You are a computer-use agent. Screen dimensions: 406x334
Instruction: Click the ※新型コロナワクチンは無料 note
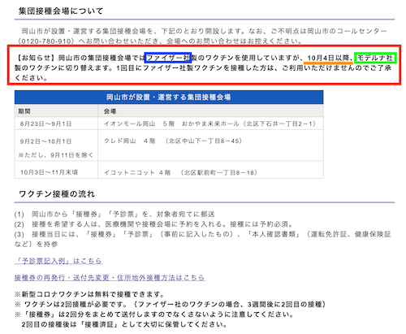point(89,294)
